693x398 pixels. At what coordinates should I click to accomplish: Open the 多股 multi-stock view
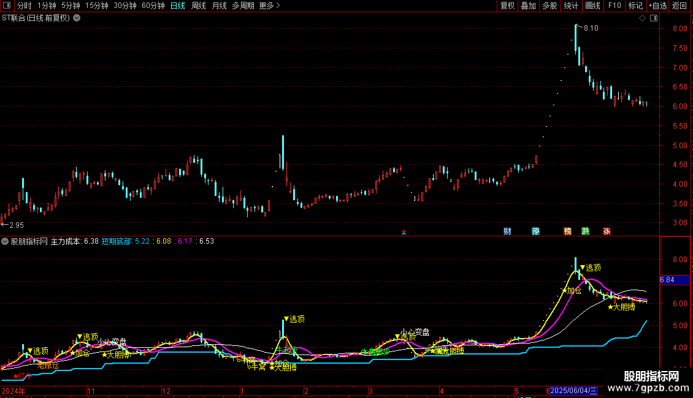coord(549,6)
